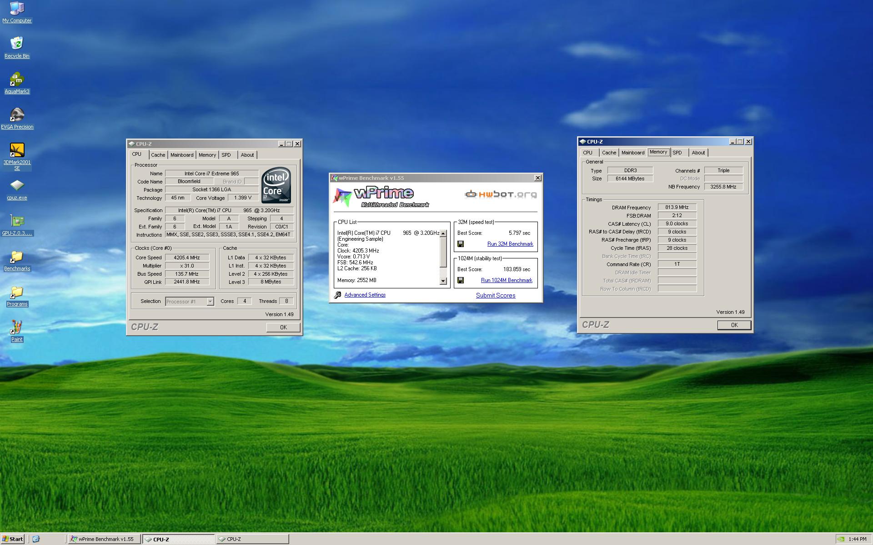Select CPU tab in right CPU-Z window

[x=588, y=153]
